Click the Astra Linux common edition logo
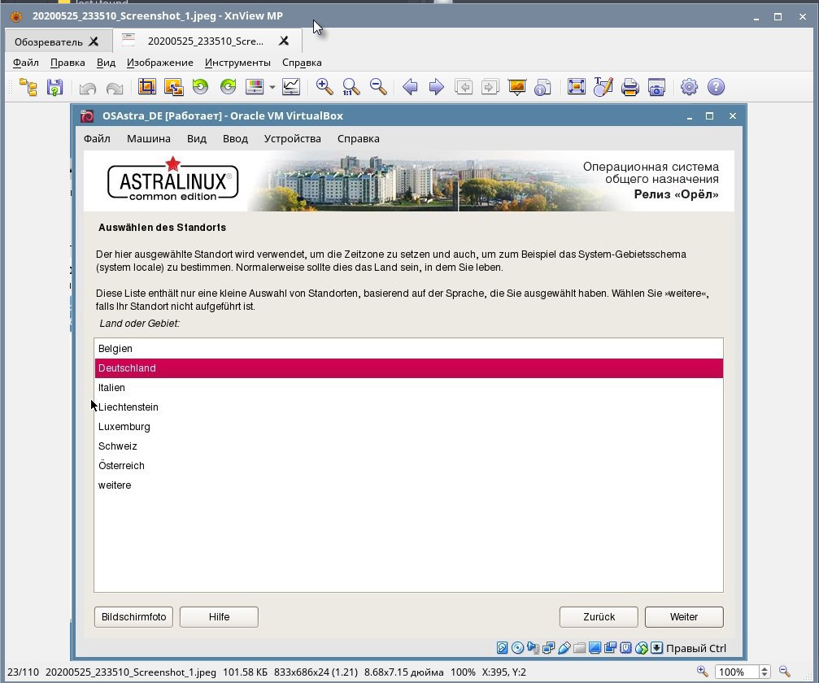Screen dimensions: 819x683 point(173,179)
